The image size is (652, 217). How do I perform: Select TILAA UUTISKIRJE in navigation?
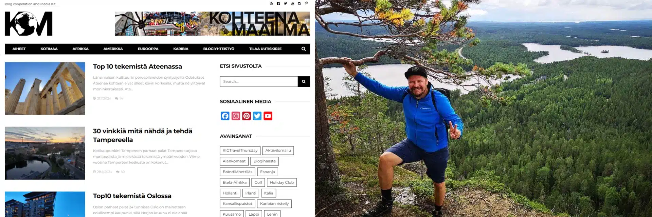pos(265,49)
